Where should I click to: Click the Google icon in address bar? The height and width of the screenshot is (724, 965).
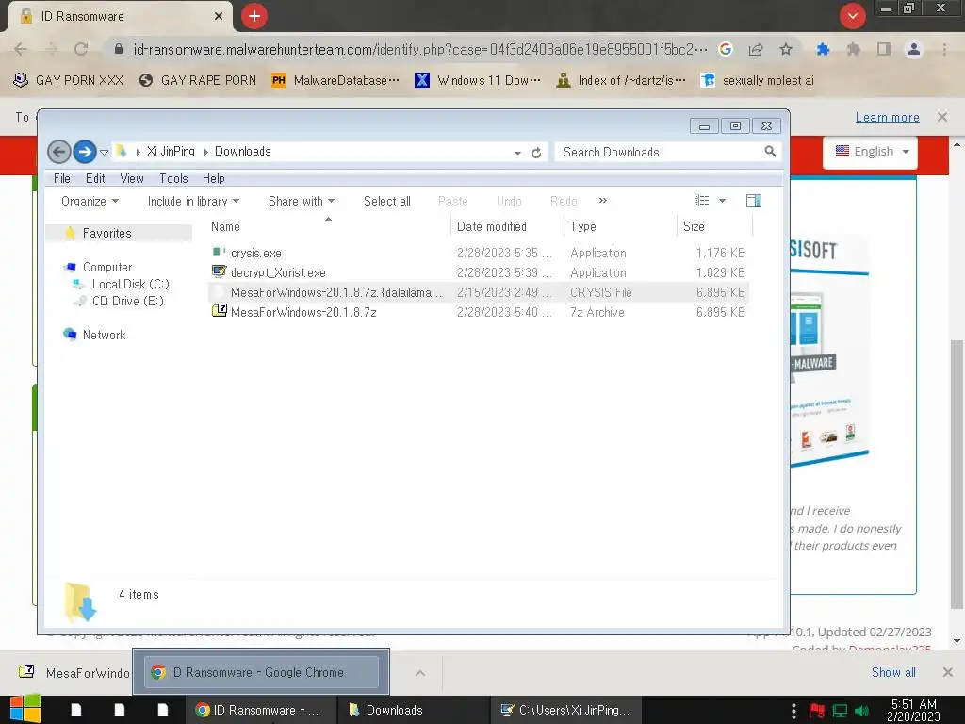click(x=726, y=49)
